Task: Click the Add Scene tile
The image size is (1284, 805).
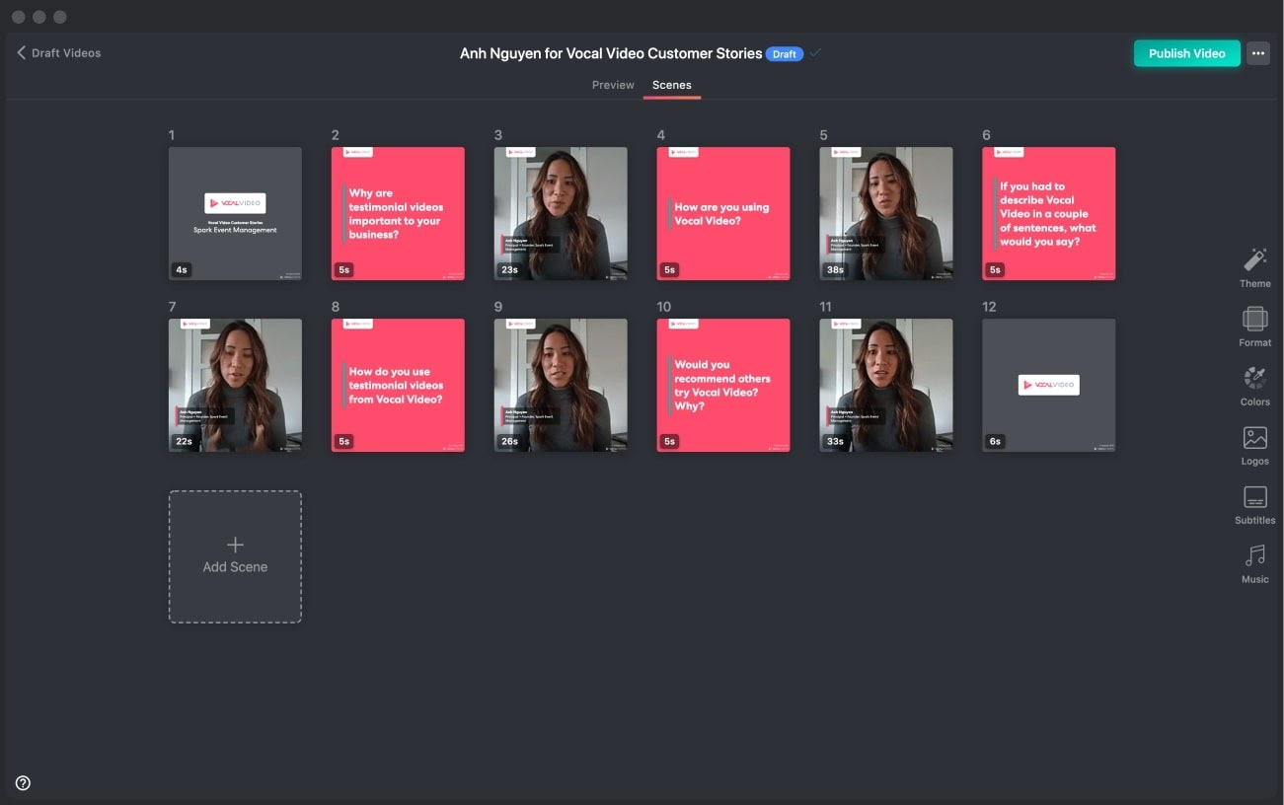Action: [235, 556]
